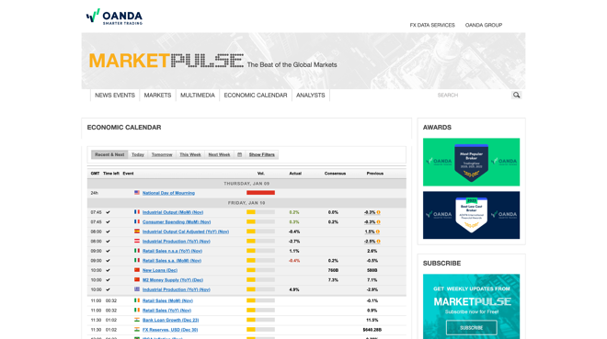The width and height of the screenshot is (607, 339).
Task: Select the Recent & Next tab
Action: point(109,154)
